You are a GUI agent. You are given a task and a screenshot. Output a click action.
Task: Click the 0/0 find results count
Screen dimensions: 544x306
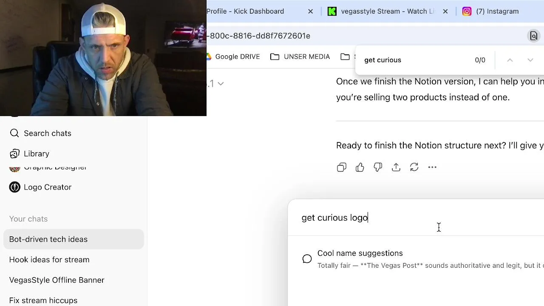[x=480, y=60]
